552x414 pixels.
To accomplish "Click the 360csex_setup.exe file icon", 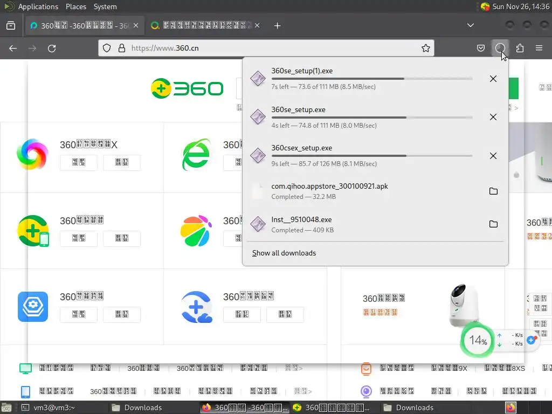I will 258,156.
